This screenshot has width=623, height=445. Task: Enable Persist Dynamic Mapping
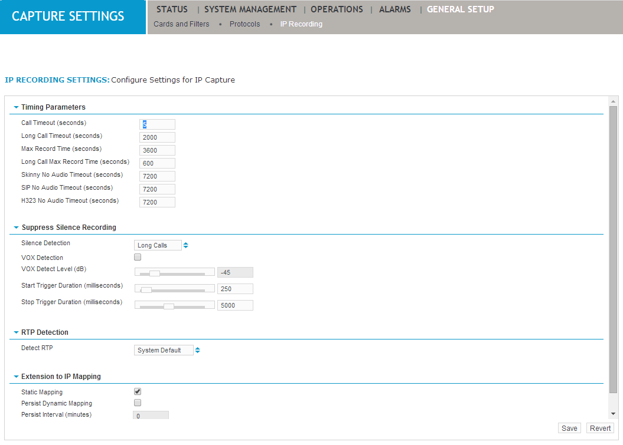(138, 403)
